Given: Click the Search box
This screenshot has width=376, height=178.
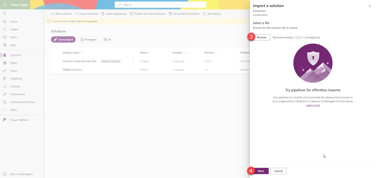Looking at the screenshot, I should pyautogui.click(x=160, y=5).
